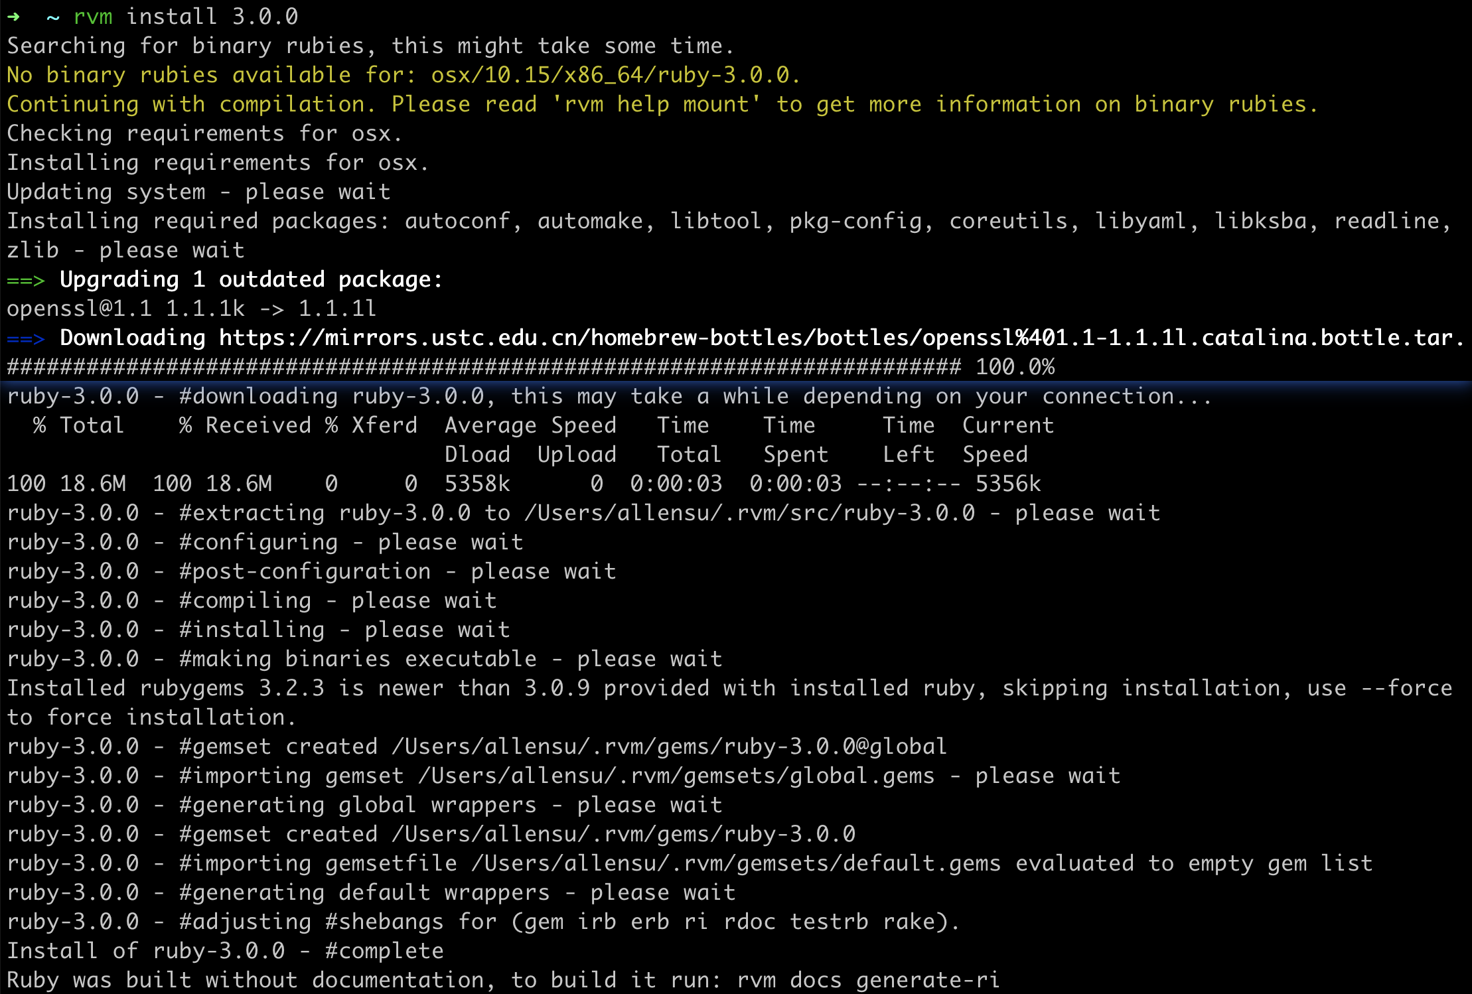Click the 'rvm docs generate-ri' command text
This screenshot has height=994, width=1472.
(x=868, y=980)
